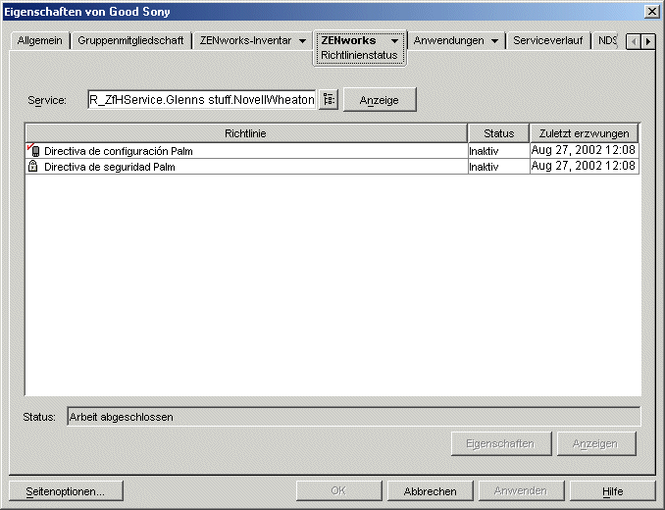Click the Anwenden button

pyautogui.click(x=521, y=491)
